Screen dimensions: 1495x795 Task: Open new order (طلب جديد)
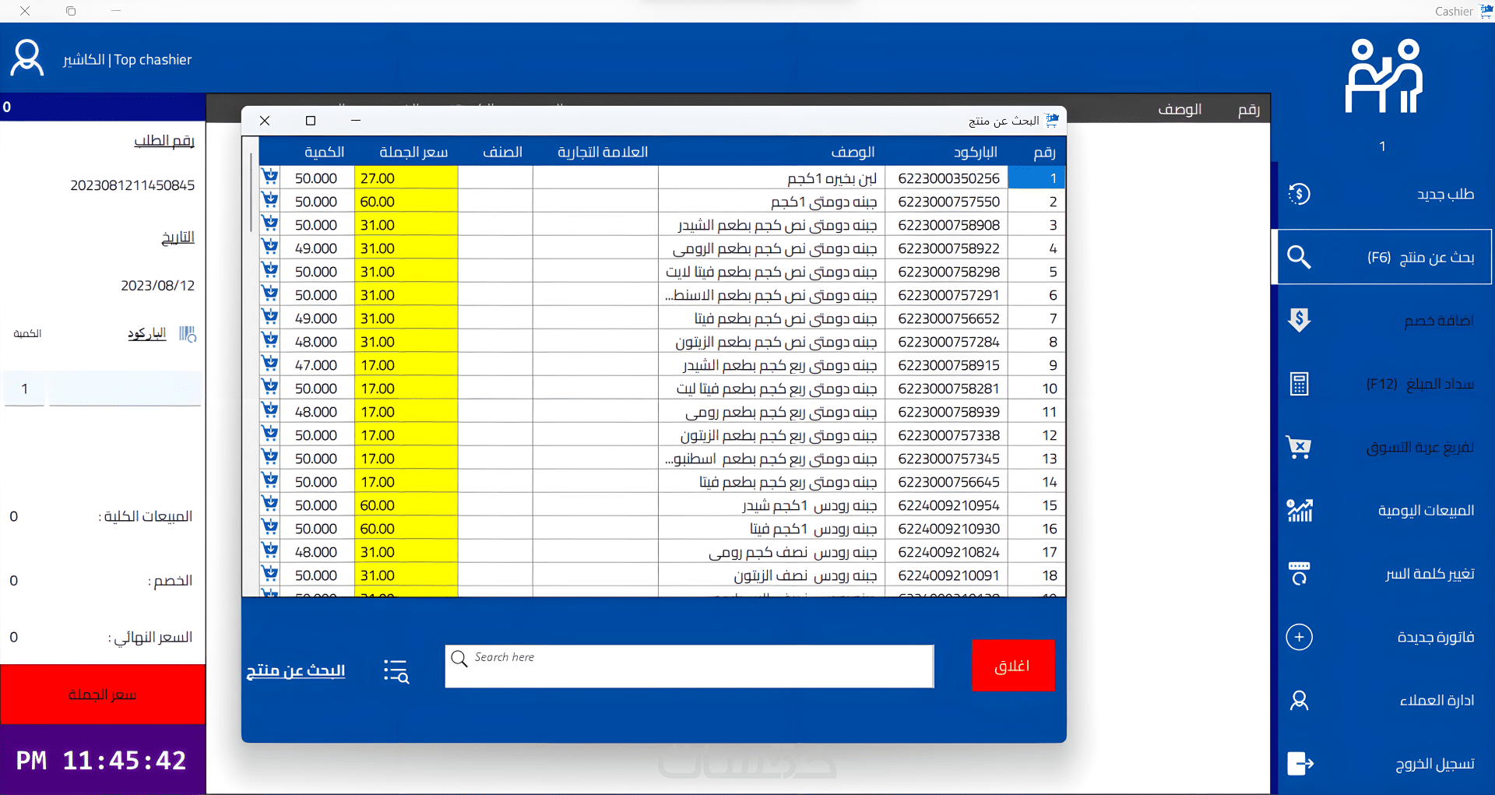(x=1383, y=194)
